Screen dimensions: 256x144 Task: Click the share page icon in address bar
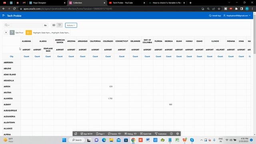(214, 9)
